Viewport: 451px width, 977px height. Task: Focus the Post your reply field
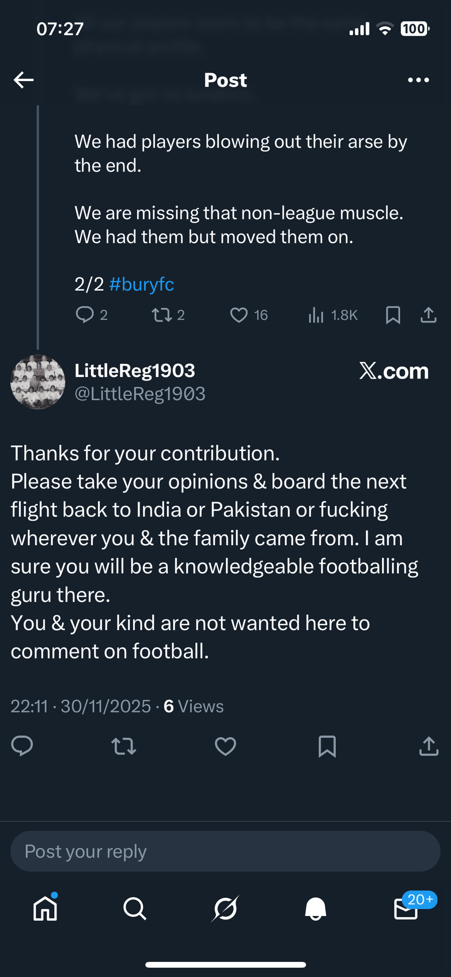click(x=225, y=851)
